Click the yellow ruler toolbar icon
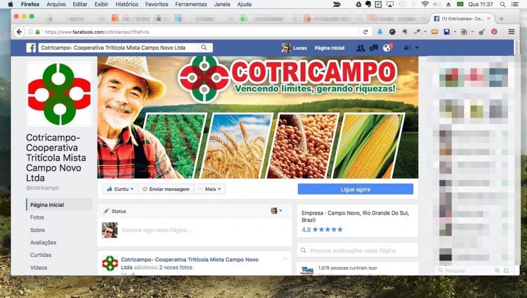Screen dimensions: 527x298 435,32
